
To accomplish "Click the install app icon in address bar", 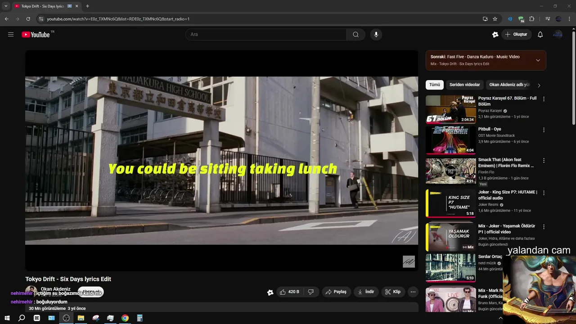I will point(485,19).
